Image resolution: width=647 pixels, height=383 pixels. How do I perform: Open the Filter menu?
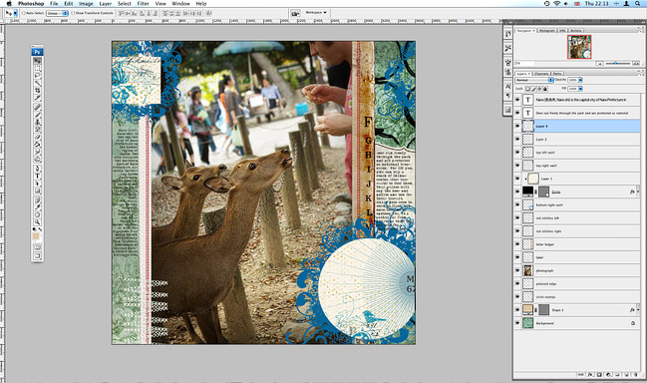(143, 3)
